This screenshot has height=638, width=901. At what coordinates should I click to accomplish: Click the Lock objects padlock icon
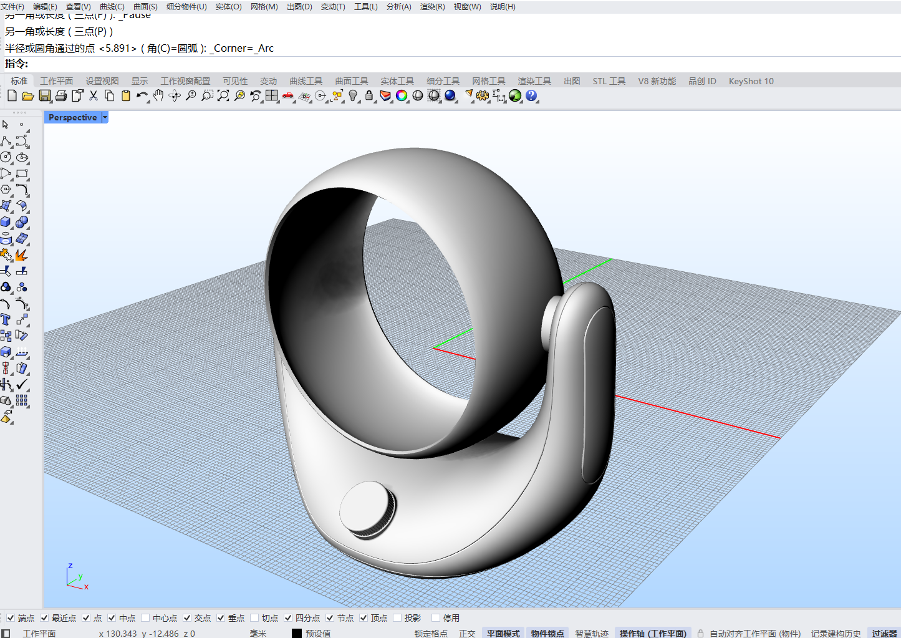pyautogui.click(x=369, y=95)
